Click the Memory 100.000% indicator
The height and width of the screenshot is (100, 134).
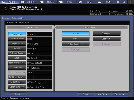pos(123,11)
